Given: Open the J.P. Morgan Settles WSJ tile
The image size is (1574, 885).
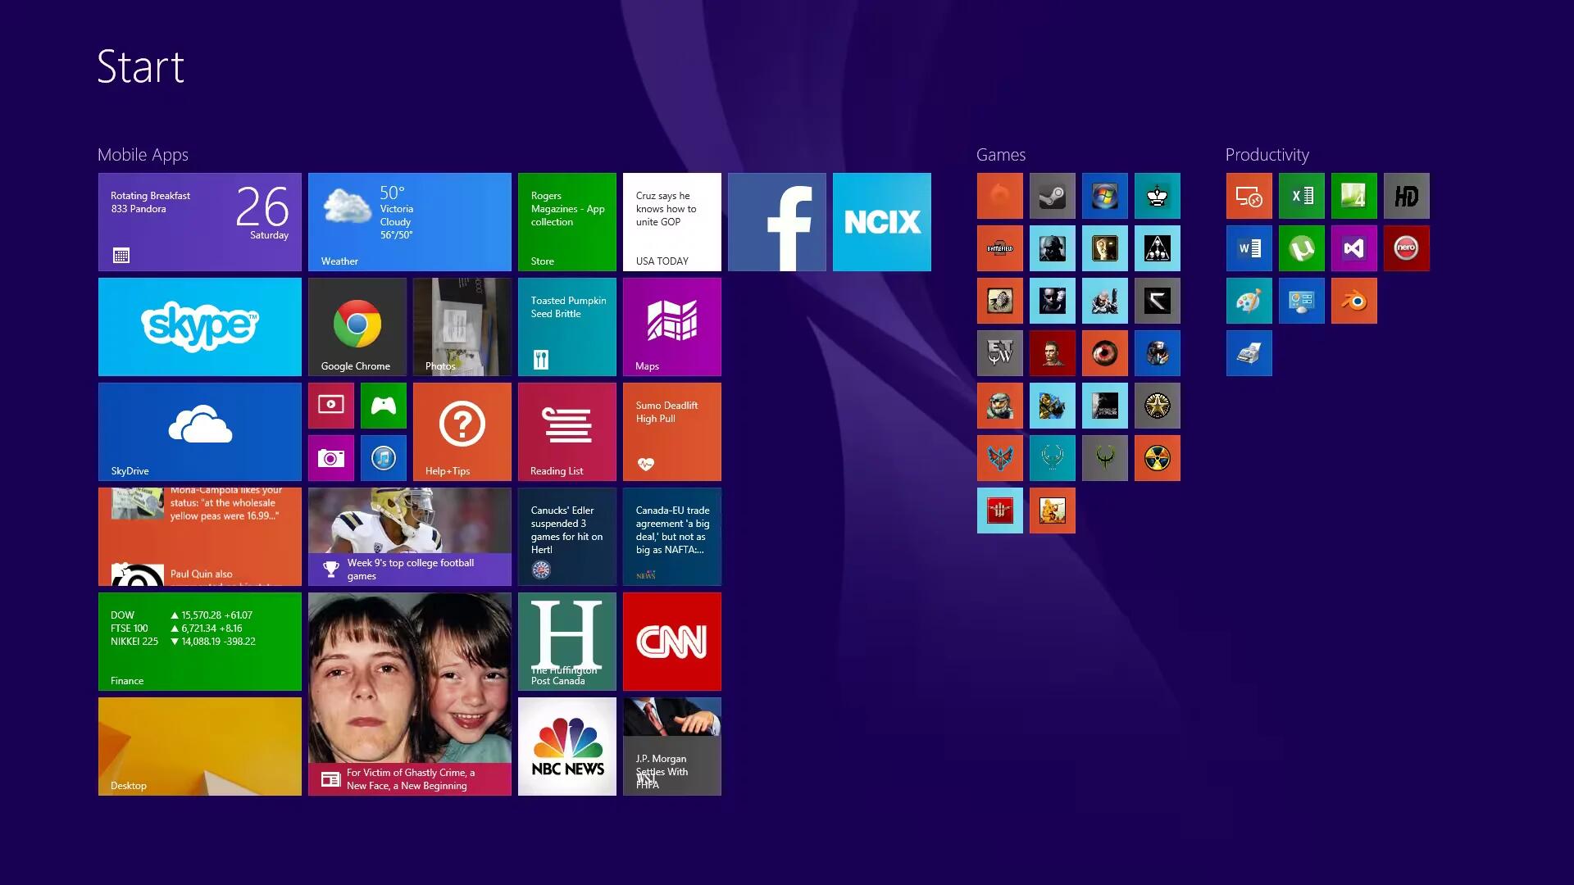Looking at the screenshot, I should pyautogui.click(x=671, y=747).
